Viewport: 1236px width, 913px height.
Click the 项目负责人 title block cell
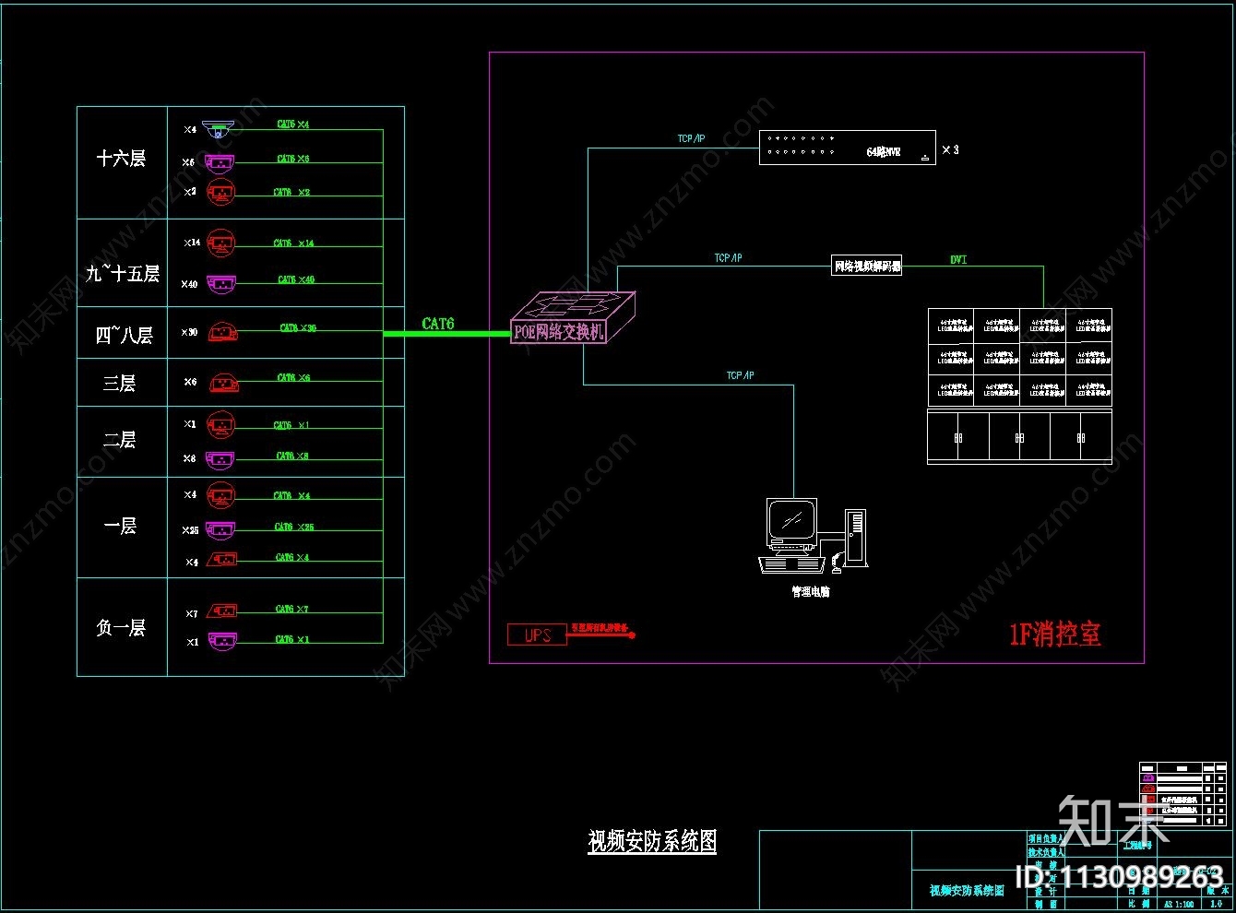[1046, 839]
